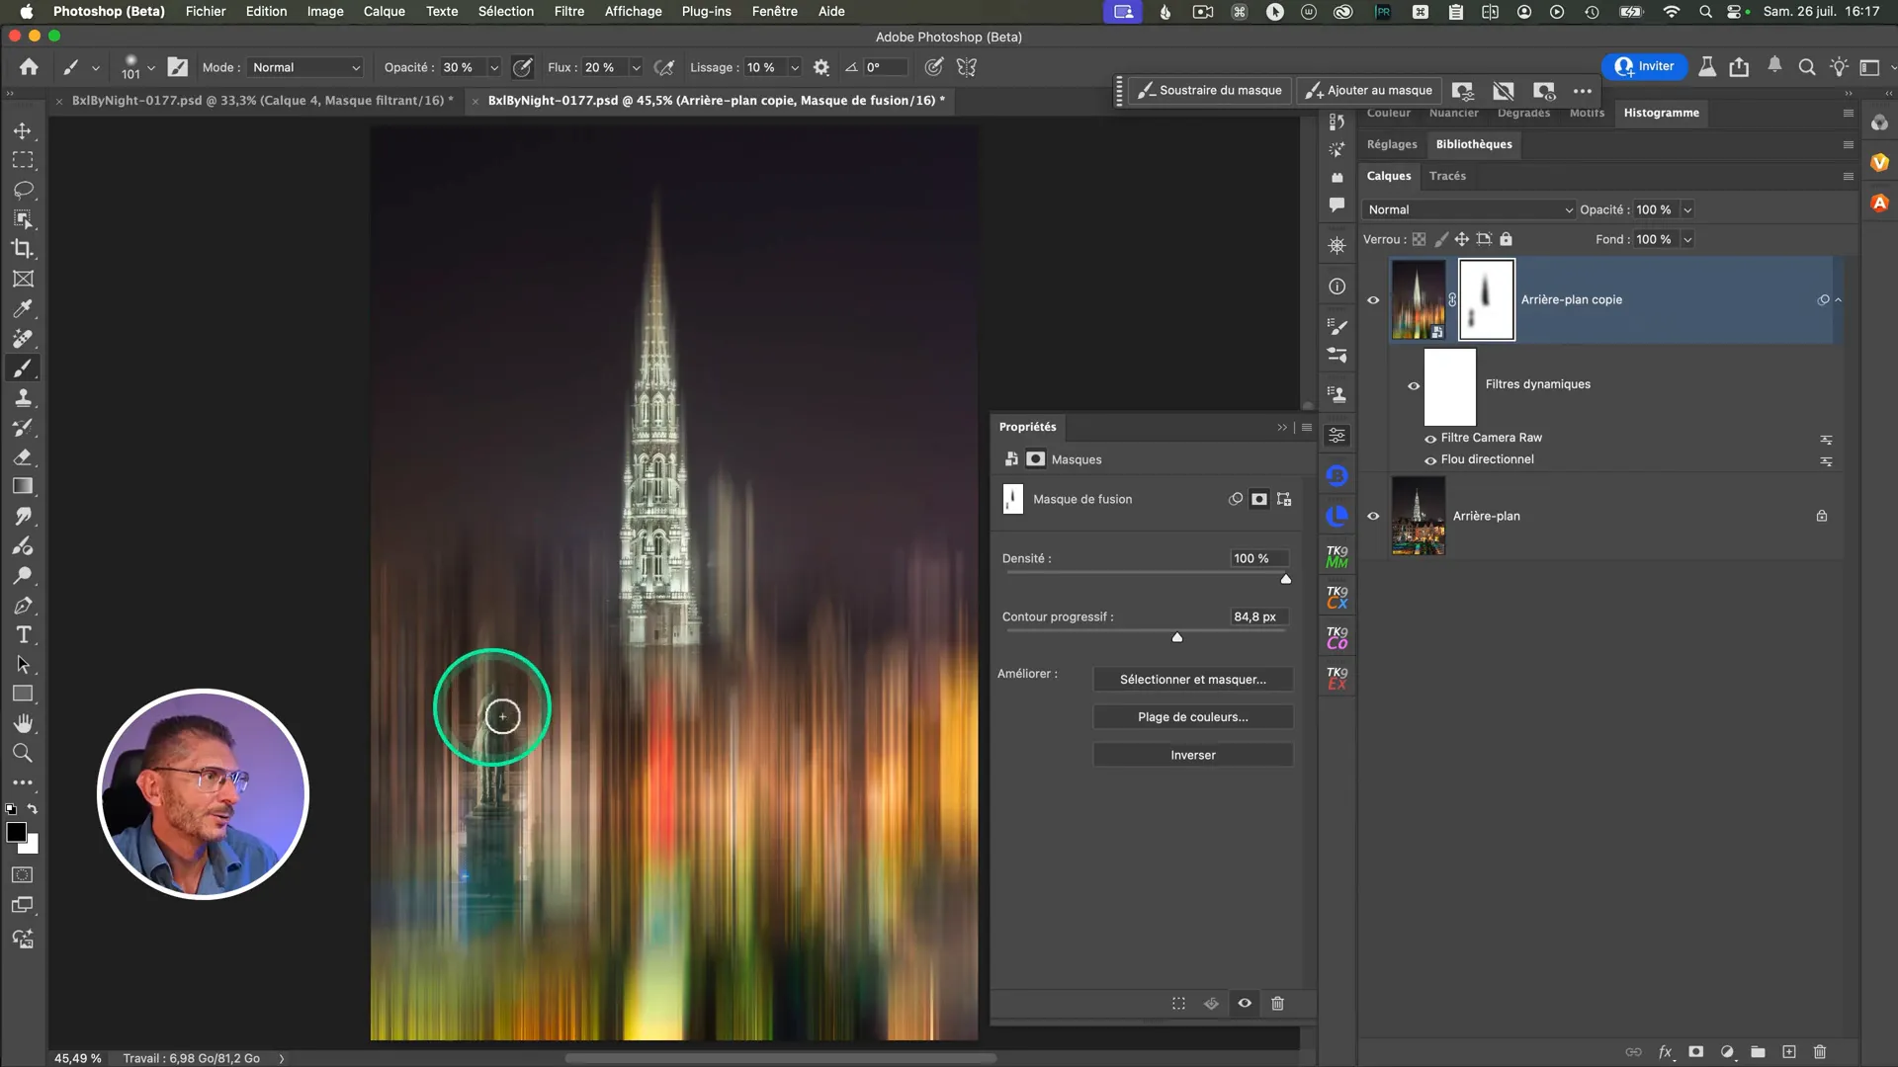1898x1067 pixels.
Task: Select the Eraser tool
Action: click(x=23, y=456)
